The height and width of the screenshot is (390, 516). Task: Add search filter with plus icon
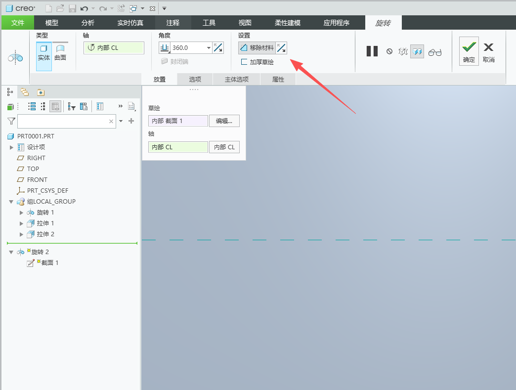coord(131,121)
